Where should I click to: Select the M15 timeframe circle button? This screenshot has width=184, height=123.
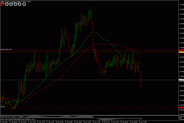7,4
